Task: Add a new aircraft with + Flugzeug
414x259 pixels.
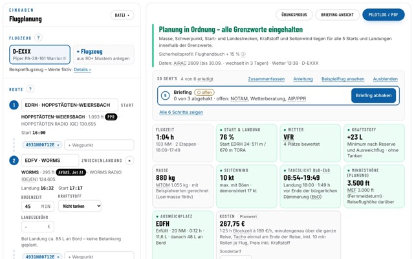Action: (103, 54)
